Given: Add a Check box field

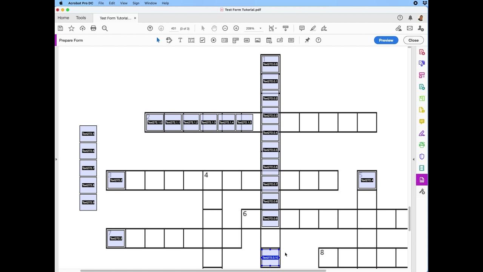Looking at the screenshot, I should 202,40.
